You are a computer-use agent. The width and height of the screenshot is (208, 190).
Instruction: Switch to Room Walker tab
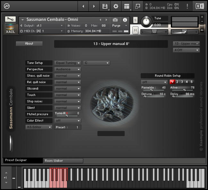click(x=63, y=161)
